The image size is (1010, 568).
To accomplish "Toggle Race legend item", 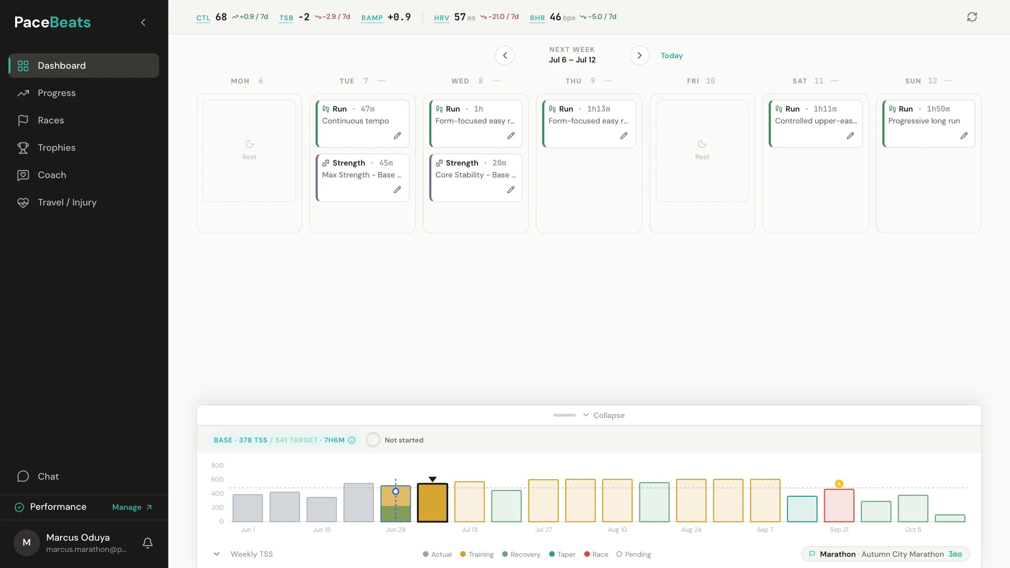I will [596, 554].
